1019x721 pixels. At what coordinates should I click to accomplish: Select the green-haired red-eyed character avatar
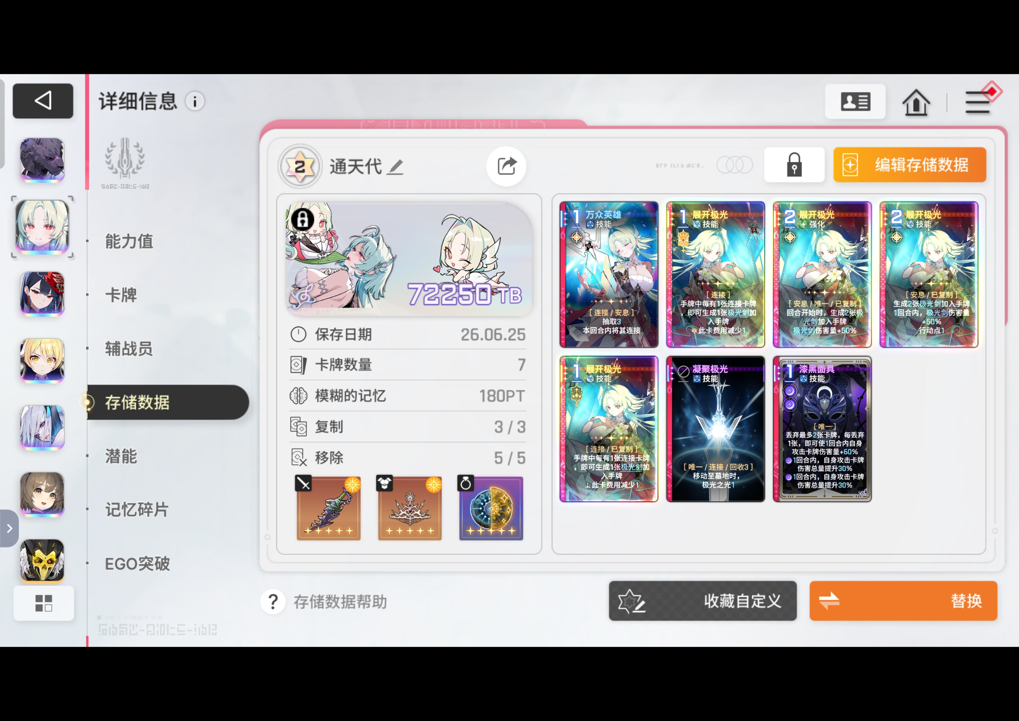42,227
